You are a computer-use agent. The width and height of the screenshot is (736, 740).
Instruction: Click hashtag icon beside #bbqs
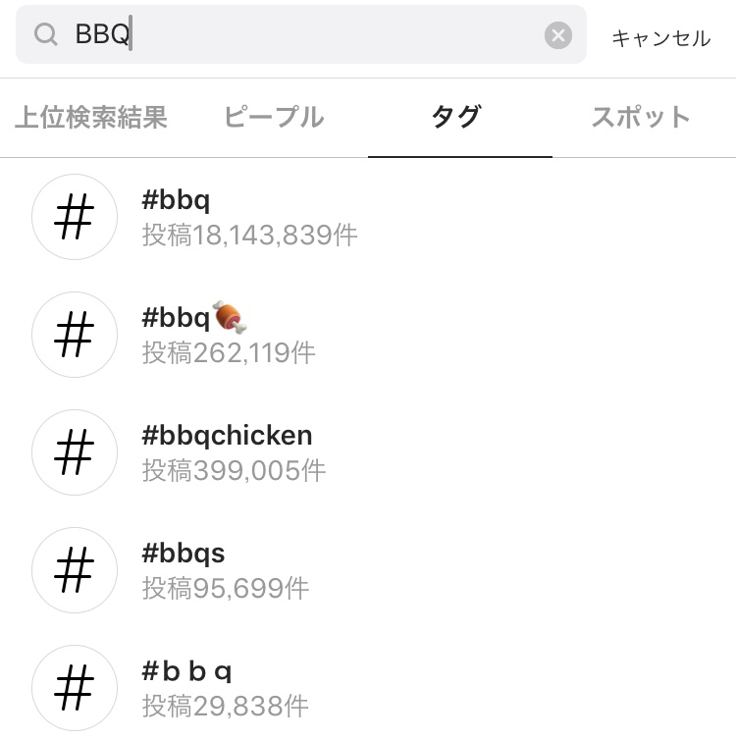click(x=75, y=570)
